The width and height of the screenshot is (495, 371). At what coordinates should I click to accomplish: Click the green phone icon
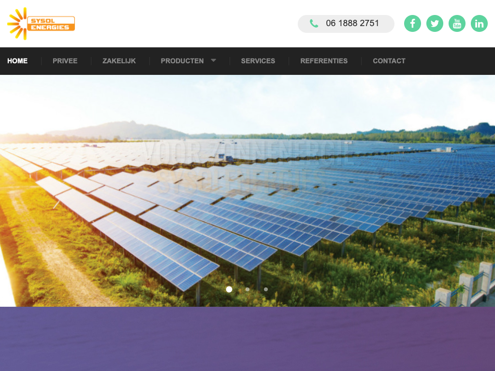tap(314, 23)
